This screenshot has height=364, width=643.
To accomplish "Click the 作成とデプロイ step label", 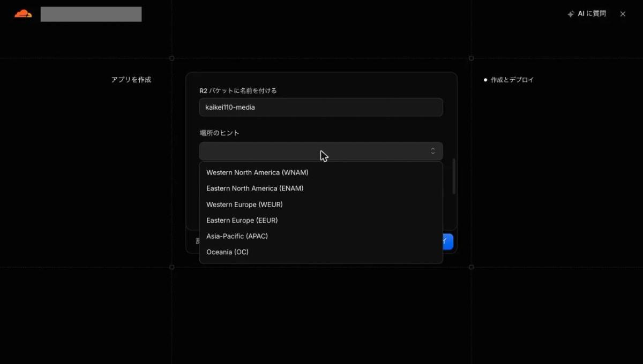I will (512, 80).
